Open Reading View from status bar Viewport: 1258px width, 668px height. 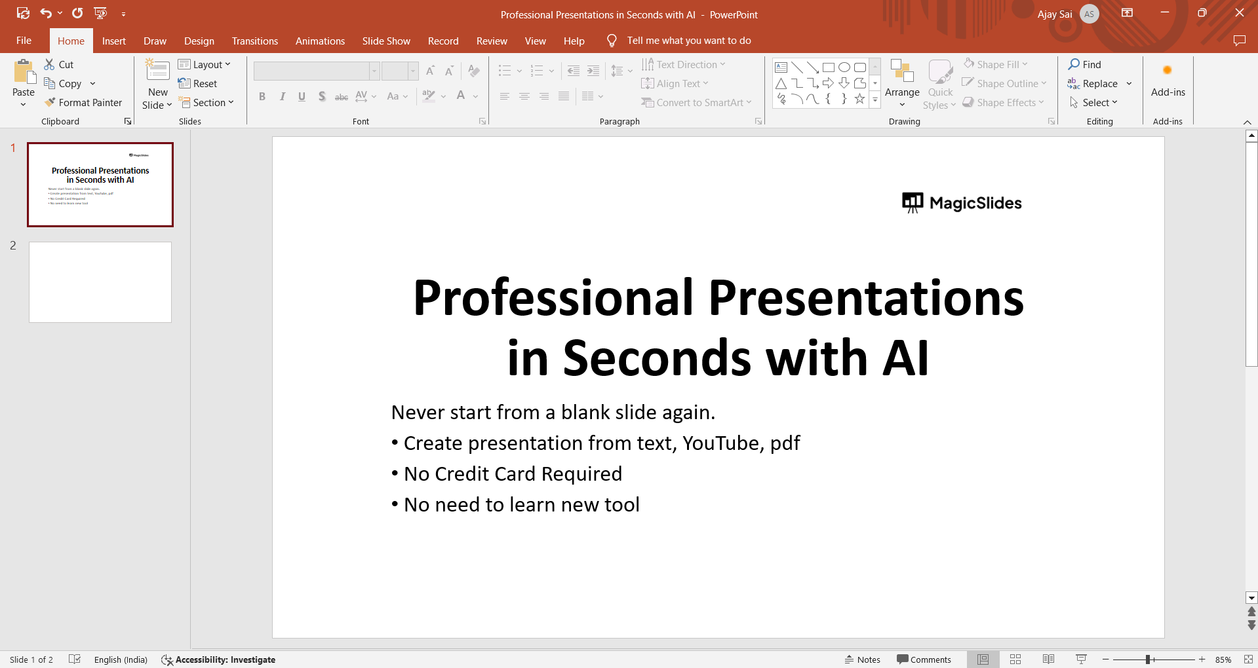[x=1048, y=659]
